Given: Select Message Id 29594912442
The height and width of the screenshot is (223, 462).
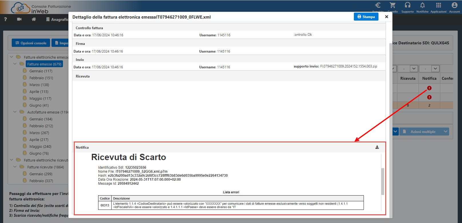Looking at the screenshot, I should (128, 184).
